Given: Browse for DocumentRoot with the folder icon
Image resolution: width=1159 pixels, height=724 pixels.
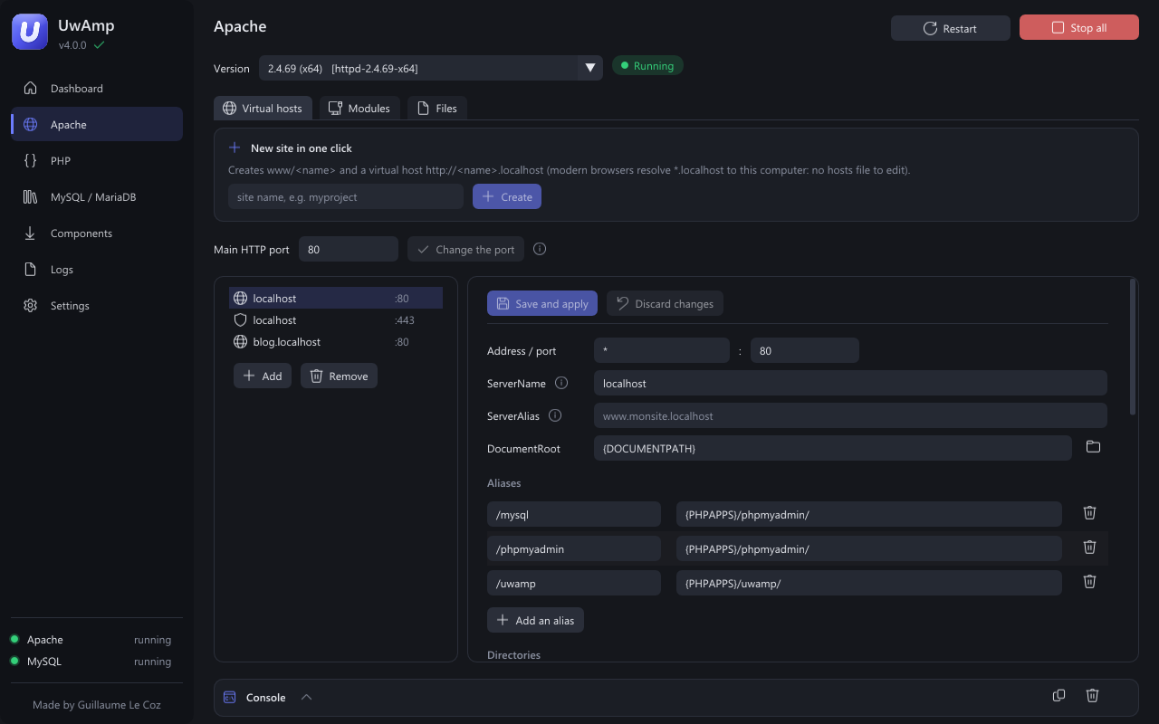Looking at the screenshot, I should 1093,447.
